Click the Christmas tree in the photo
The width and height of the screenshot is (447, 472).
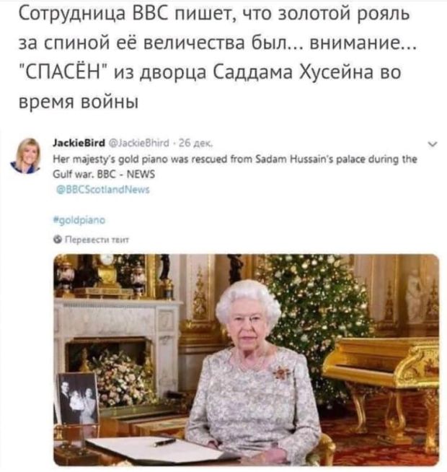coord(317,310)
